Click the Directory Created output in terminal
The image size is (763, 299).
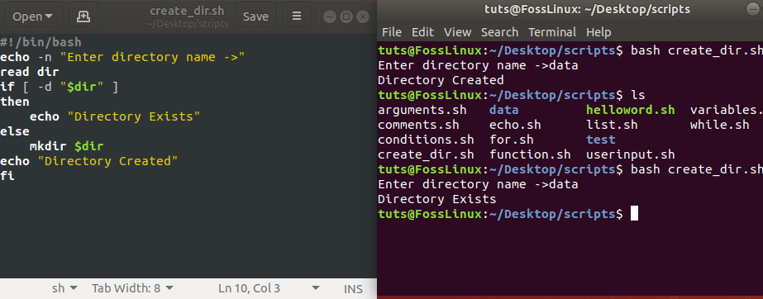click(x=441, y=80)
